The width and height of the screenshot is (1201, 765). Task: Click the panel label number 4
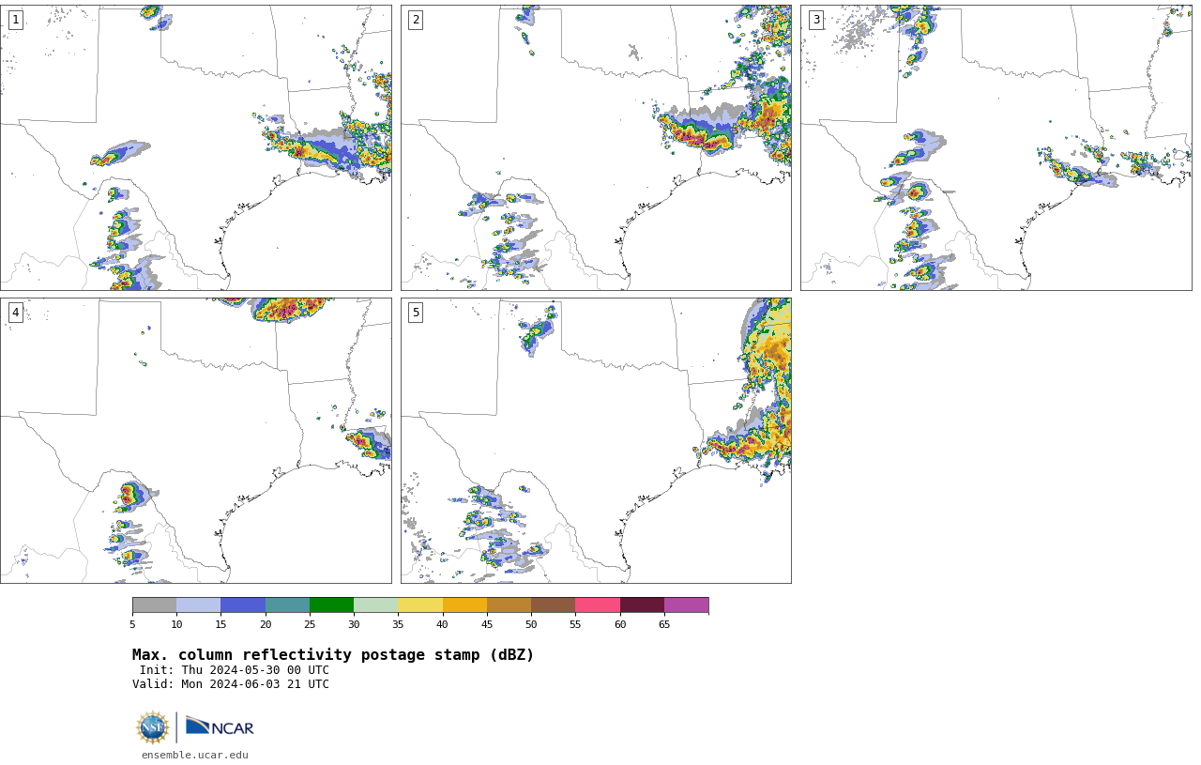15,313
